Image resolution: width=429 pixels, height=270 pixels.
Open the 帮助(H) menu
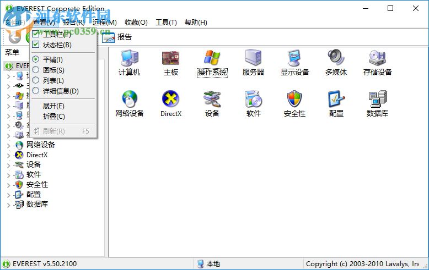196,23
